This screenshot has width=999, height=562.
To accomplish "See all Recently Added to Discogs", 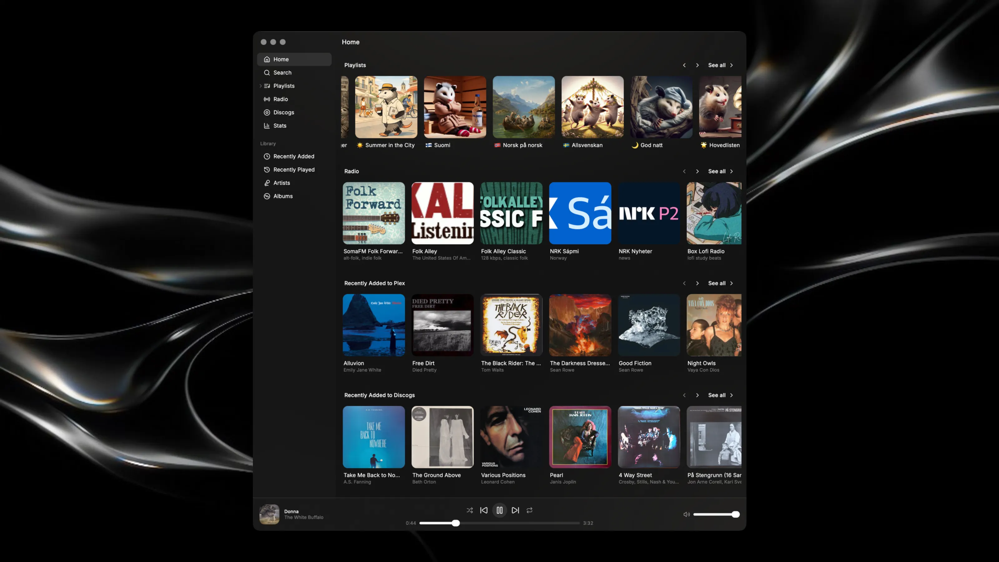I will tap(721, 395).
